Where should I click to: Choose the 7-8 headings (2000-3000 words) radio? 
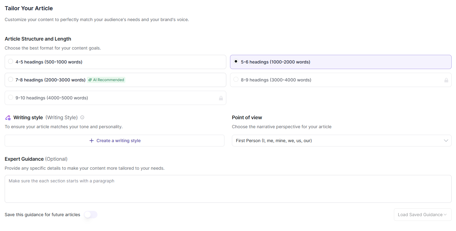(x=11, y=80)
